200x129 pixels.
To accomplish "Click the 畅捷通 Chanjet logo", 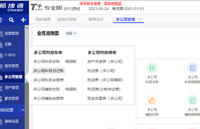I will (12, 7).
